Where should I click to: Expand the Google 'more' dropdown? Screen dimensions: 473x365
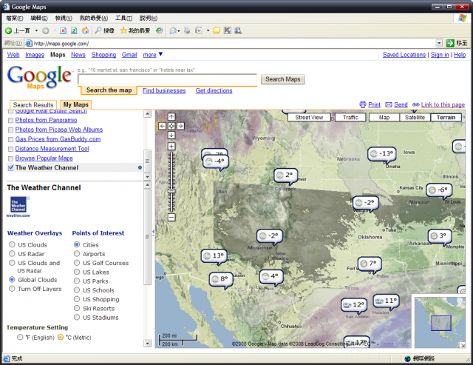pos(153,55)
